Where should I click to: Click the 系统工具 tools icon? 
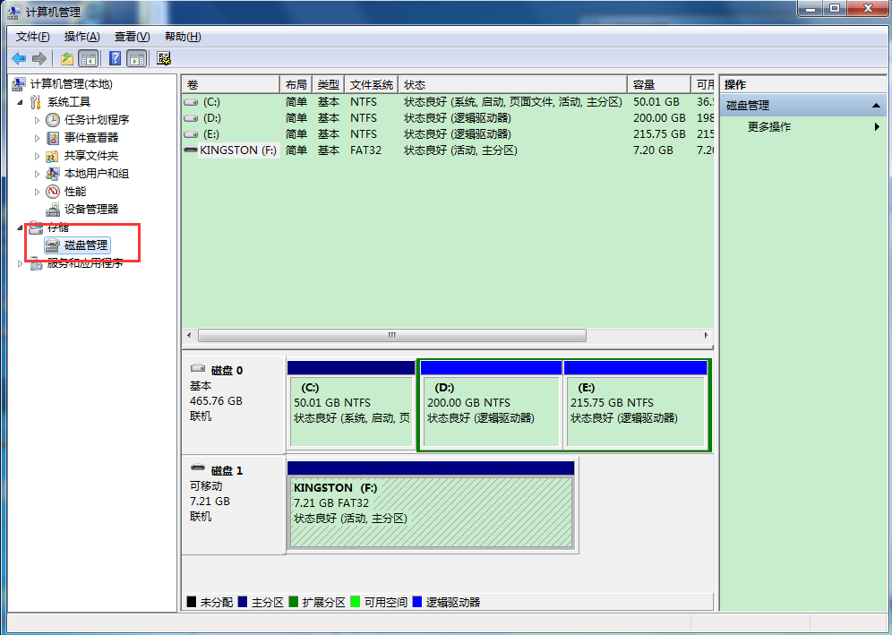click(36, 102)
